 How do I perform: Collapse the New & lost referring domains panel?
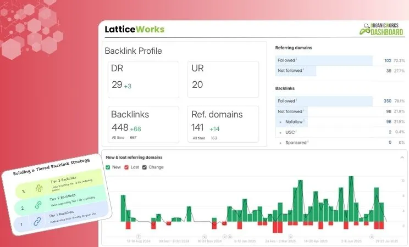[x=402, y=158]
